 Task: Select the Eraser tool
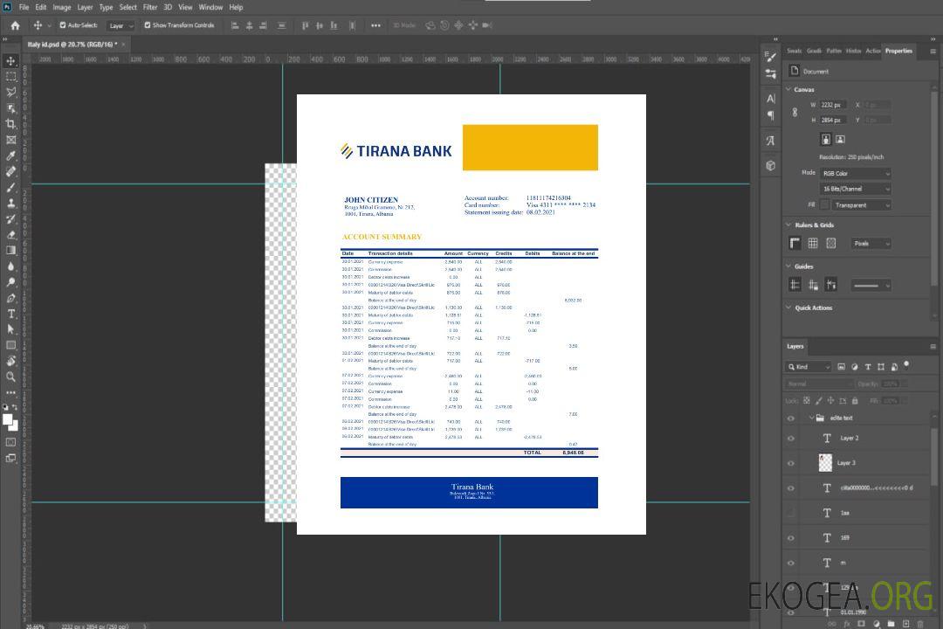(10, 235)
